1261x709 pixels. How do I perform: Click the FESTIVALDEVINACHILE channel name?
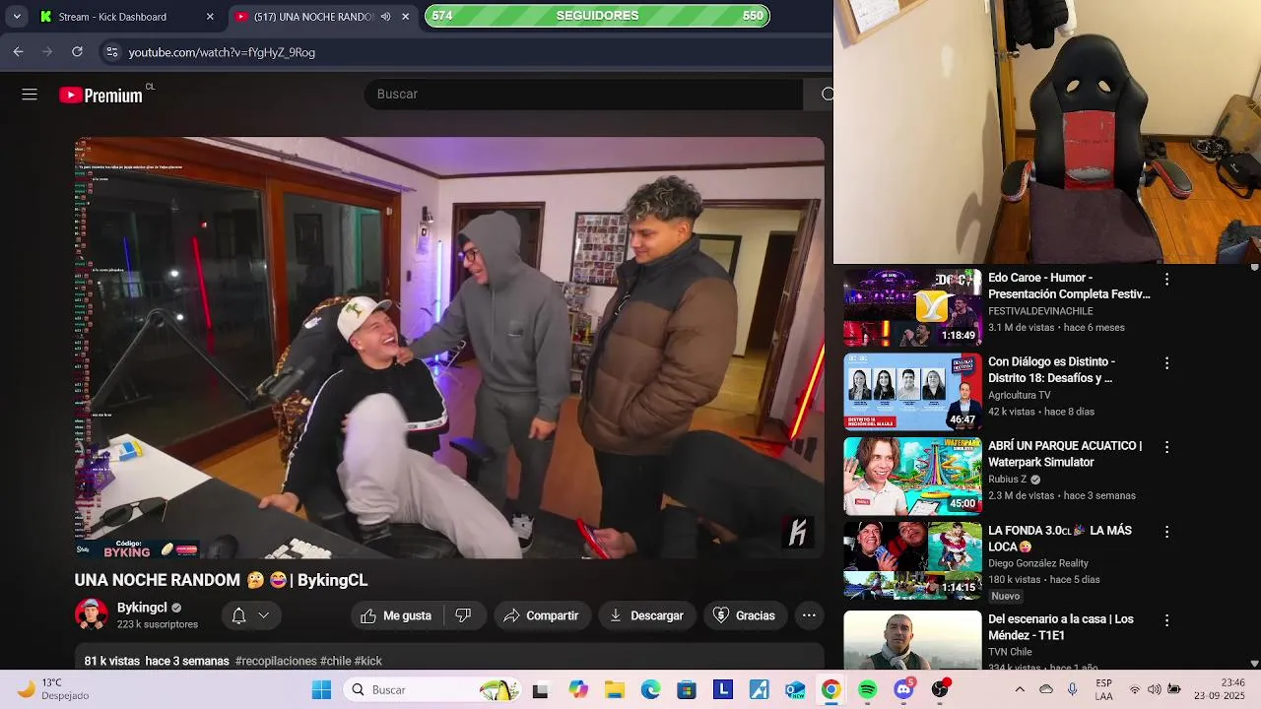1040,311
